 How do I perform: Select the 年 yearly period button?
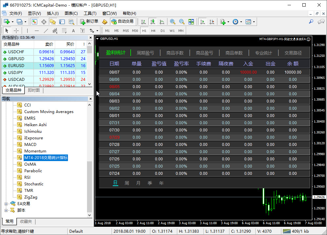tap(161, 183)
